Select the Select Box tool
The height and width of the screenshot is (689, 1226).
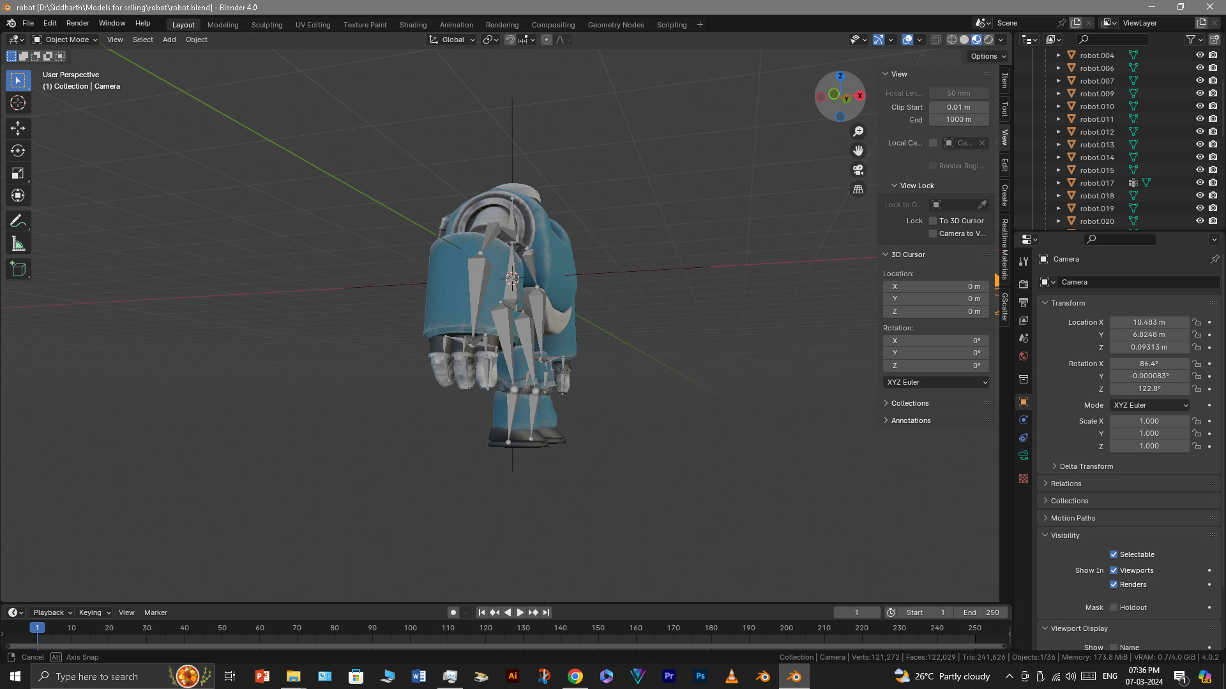pos(18,80)
